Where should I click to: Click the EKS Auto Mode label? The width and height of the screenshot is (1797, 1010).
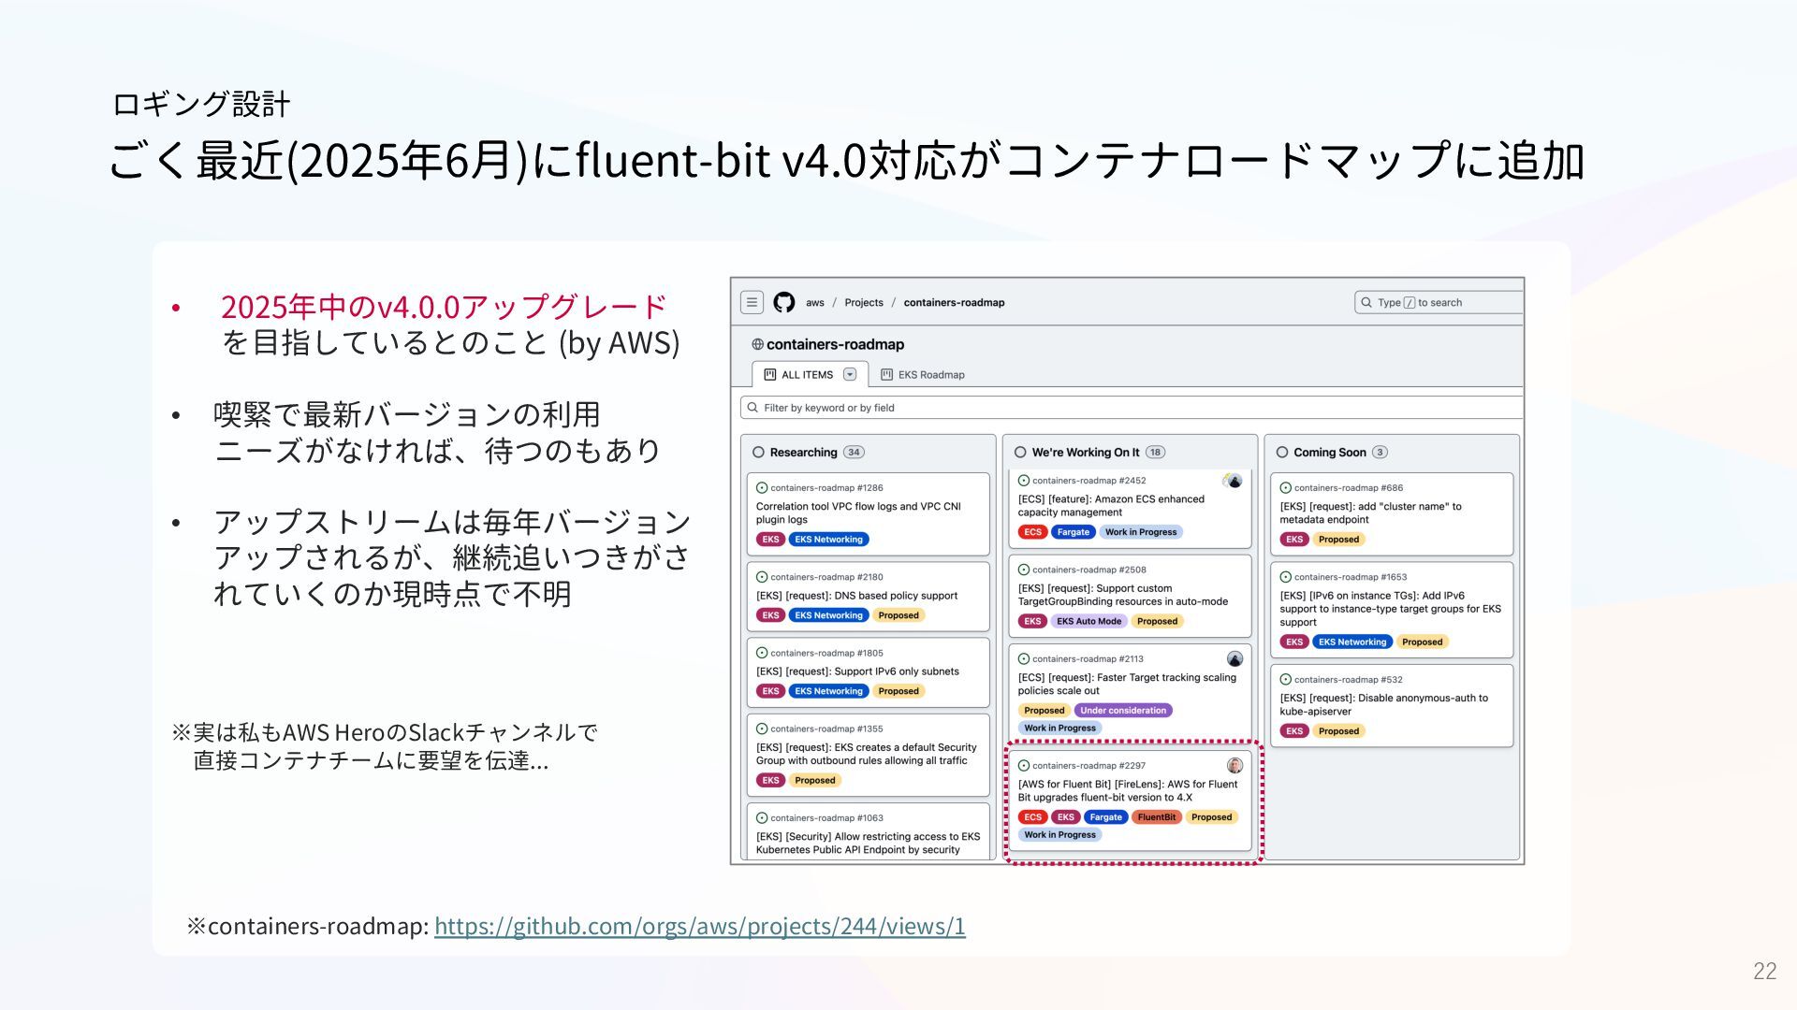point(1088,621)
